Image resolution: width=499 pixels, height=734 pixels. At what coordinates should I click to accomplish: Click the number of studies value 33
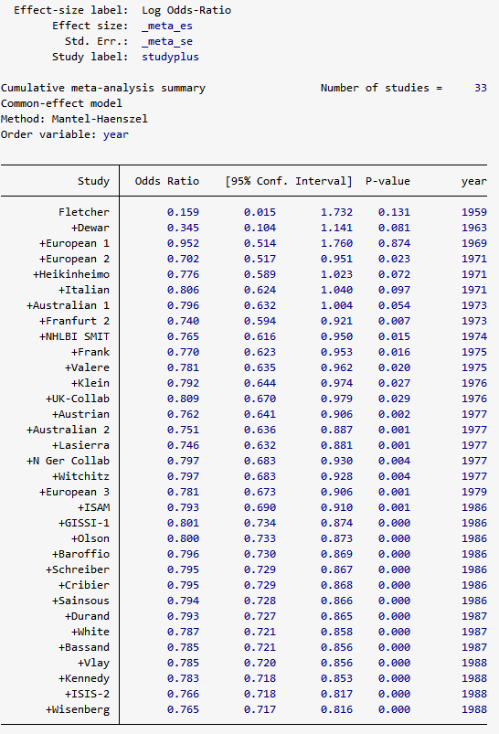481,88
